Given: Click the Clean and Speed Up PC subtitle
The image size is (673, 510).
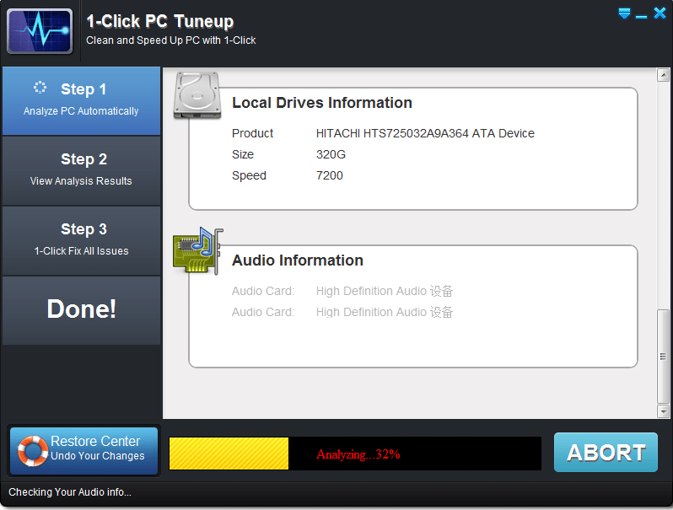Looking at the screenshot, I should pyautogui.click(x=171, y=40).
